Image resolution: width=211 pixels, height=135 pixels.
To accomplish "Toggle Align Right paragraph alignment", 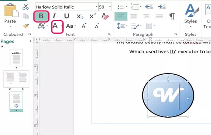I will point(146,16).
